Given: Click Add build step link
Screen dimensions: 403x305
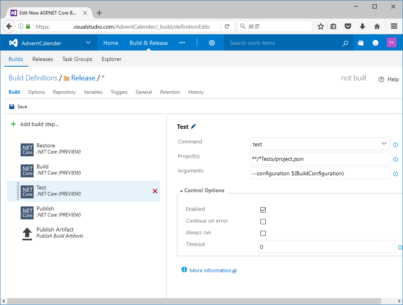Looking at the screenshot, I should click(x=39, y=124).
